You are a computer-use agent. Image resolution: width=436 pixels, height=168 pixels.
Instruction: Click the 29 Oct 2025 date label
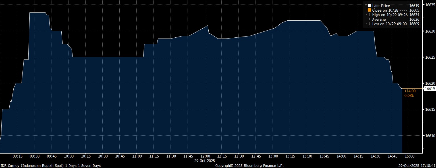pyautogui.click(x=205, y=161)
